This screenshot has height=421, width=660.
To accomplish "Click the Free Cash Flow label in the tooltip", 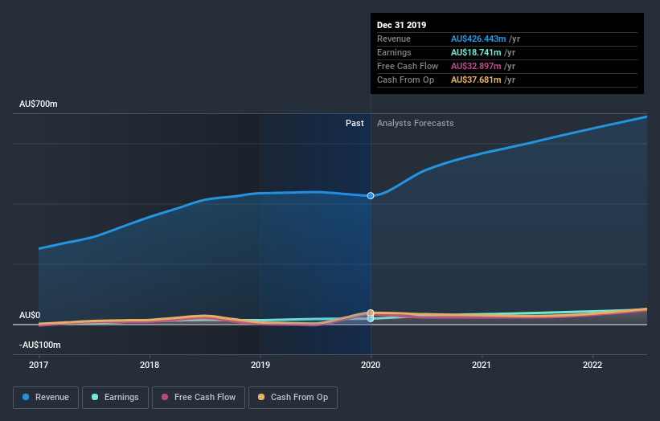I will pos(408,66).
